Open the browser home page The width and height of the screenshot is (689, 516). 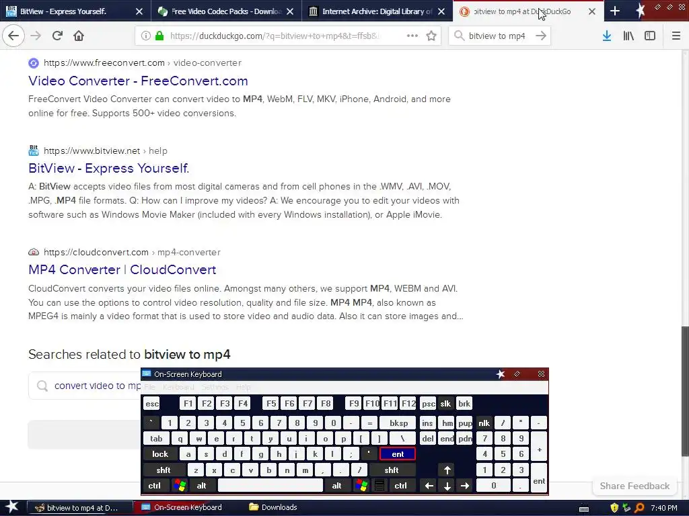click(x=79, y=36)
